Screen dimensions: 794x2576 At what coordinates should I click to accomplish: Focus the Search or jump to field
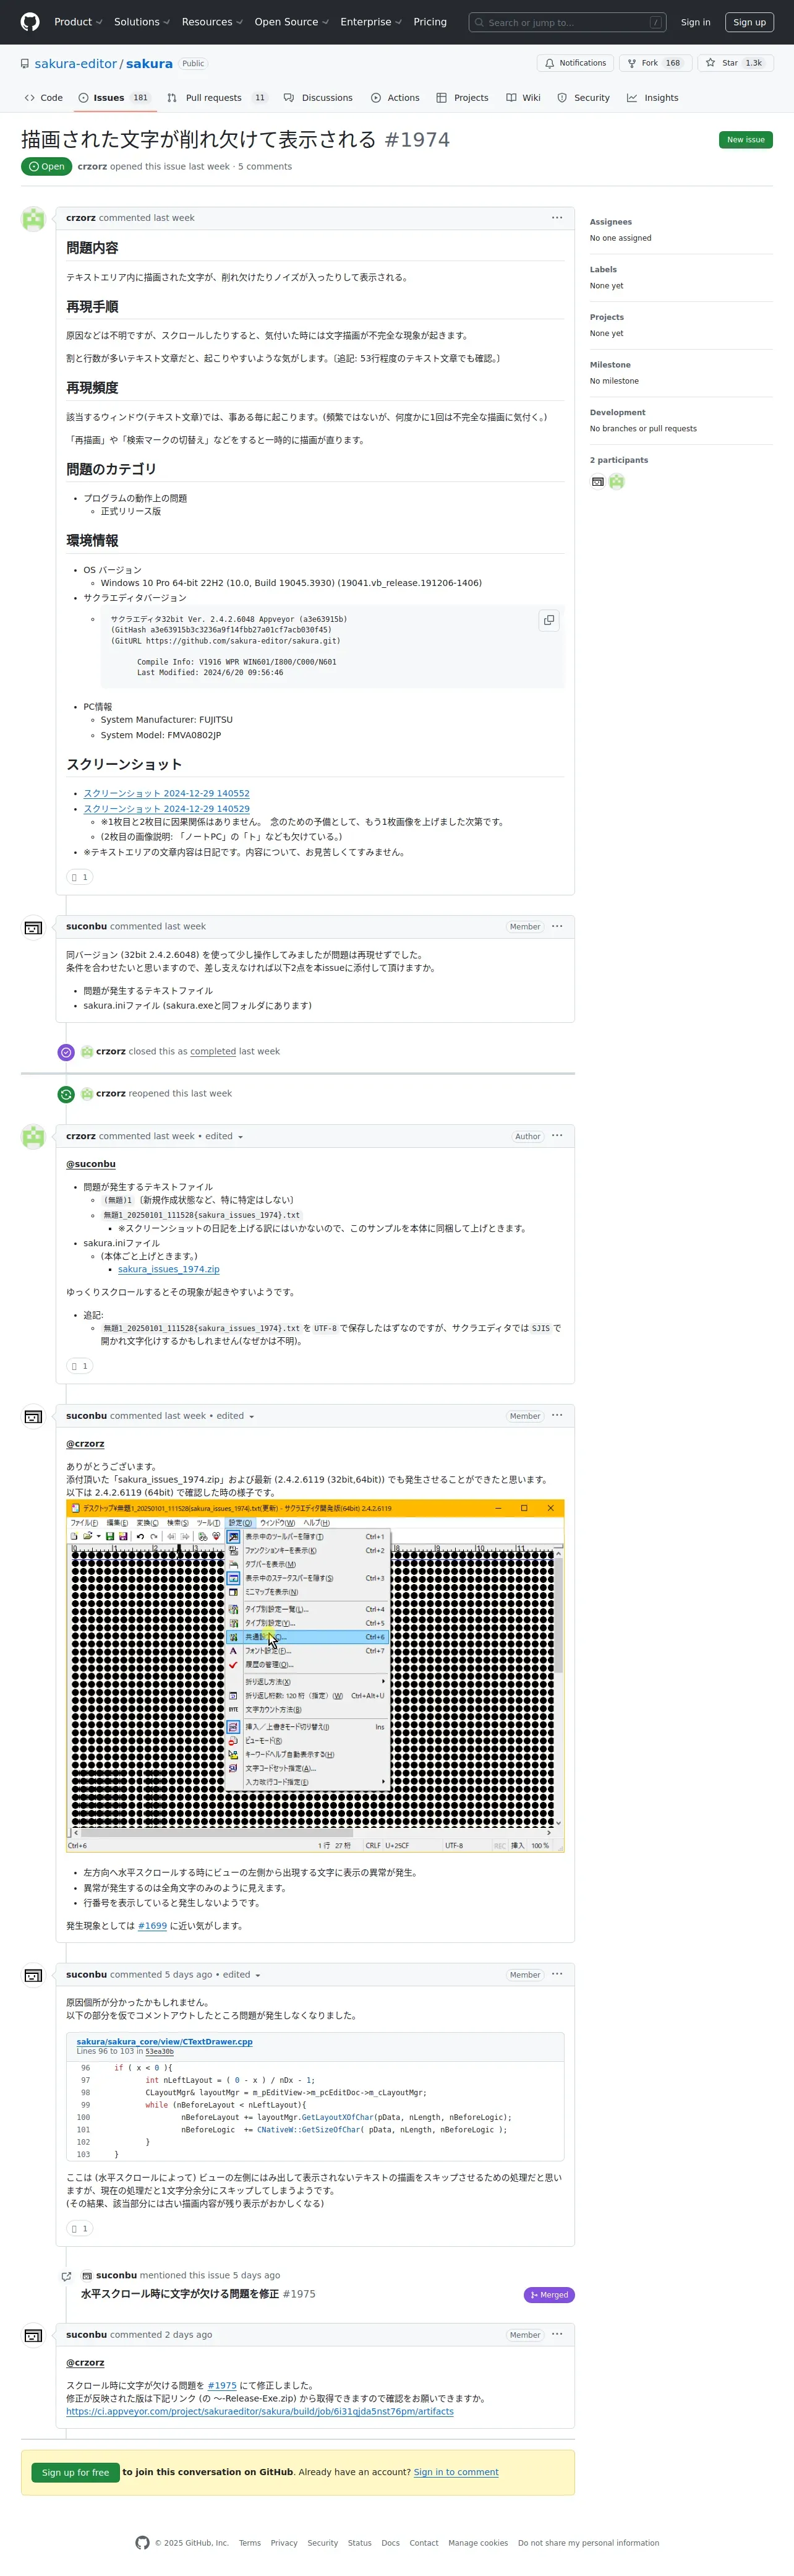click(x=567, y=22)
